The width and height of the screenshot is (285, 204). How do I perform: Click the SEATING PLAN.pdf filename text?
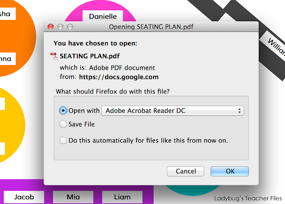(x=90, y=56)
